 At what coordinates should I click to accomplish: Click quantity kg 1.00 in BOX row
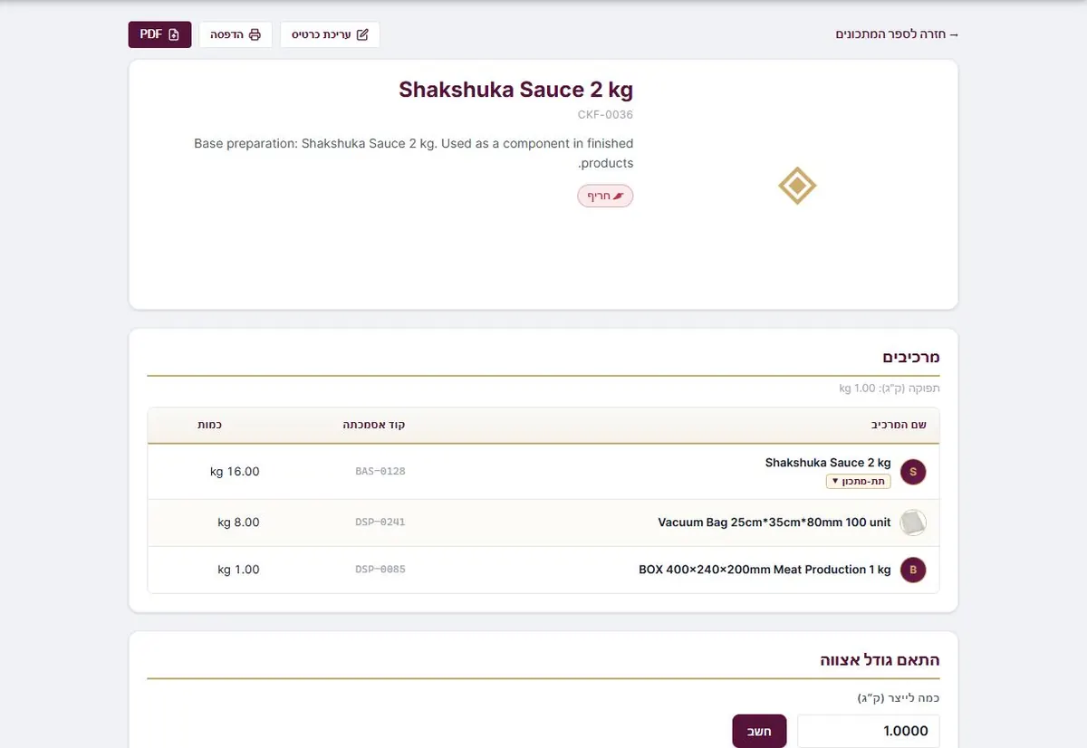[x=238, y=570]
